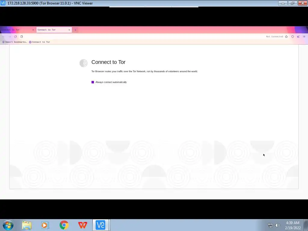This screenshot has height=231, width=308.
Task: Reload the page with the refresh icon
Action: (15, 37)
